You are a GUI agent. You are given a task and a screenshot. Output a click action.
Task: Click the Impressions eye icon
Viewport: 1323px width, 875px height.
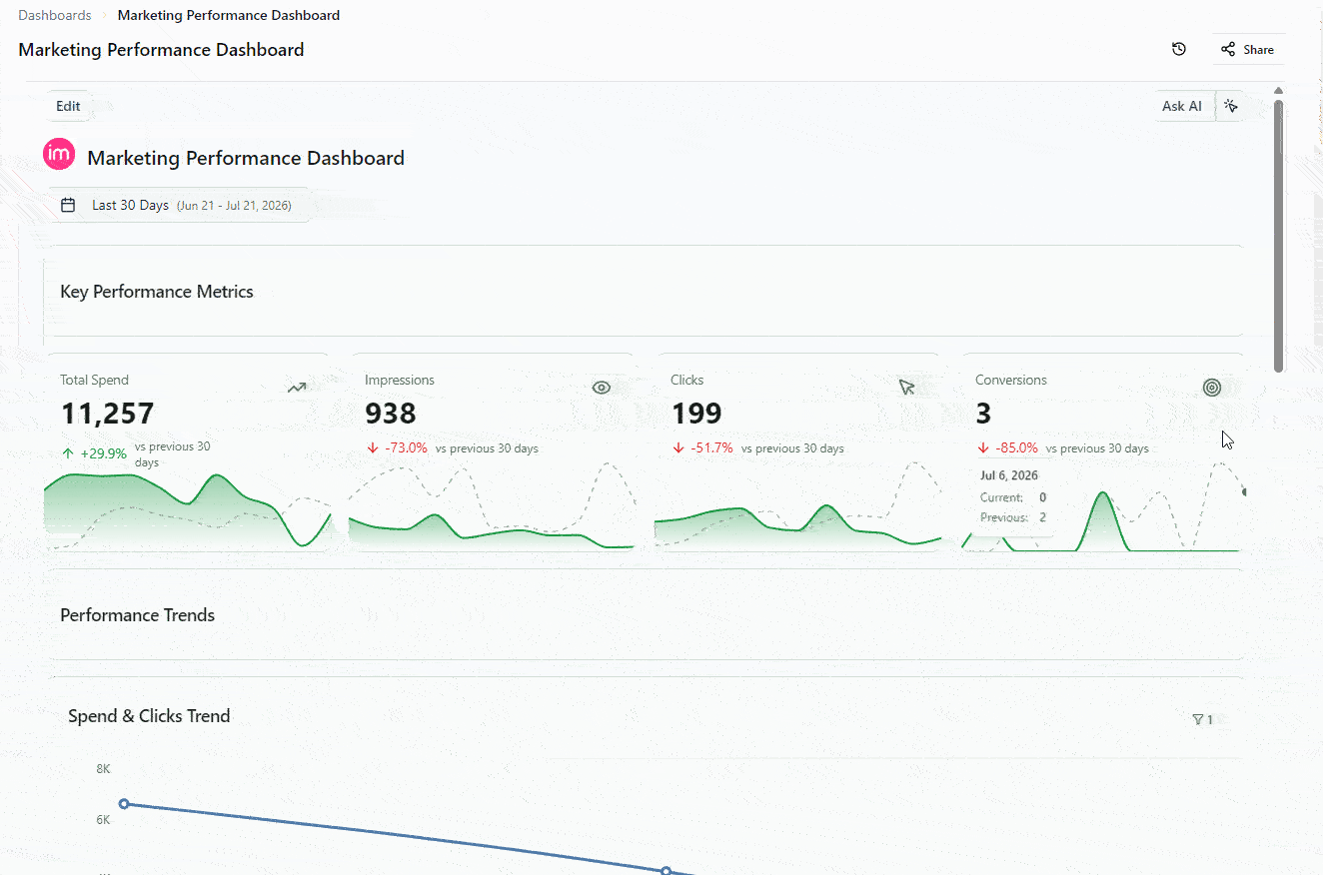click(601, 388)
